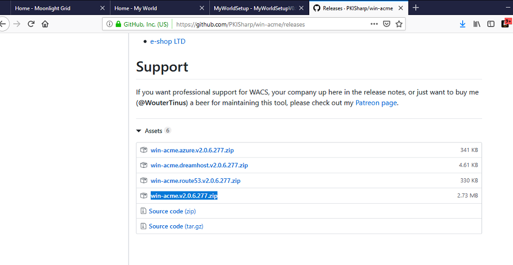Close the Releases PKISharp/win-acme tab

[x=401, y=8]
